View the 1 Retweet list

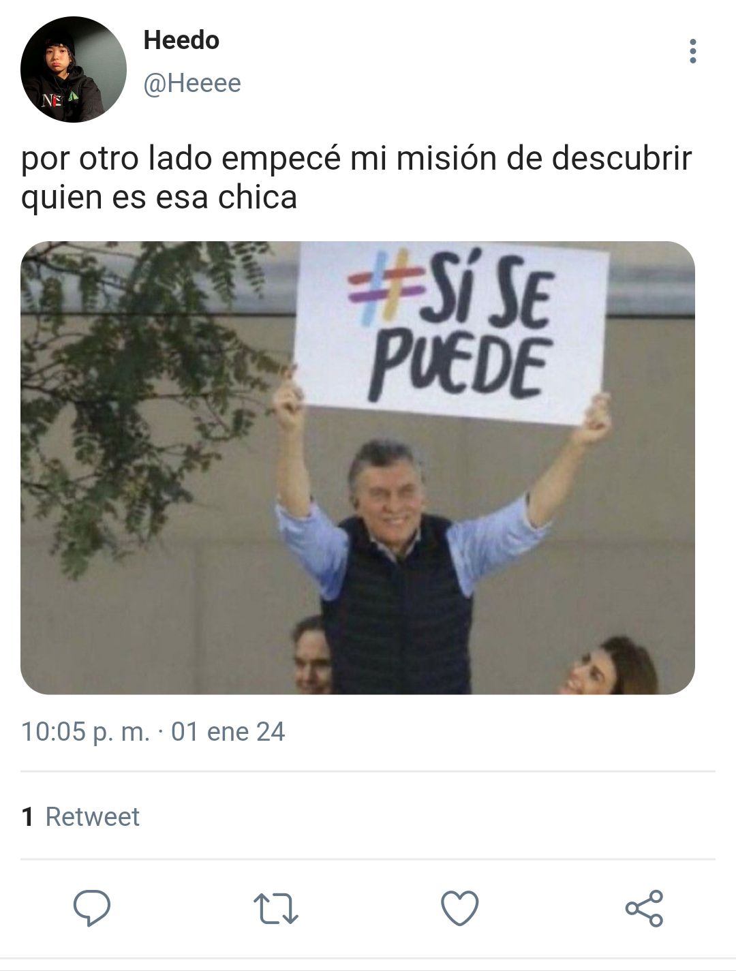click(80, 816)
